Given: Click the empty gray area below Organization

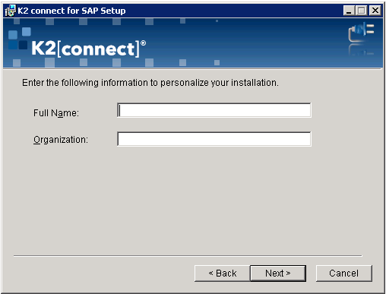Looking at the screenshot, I should (192, 200).
